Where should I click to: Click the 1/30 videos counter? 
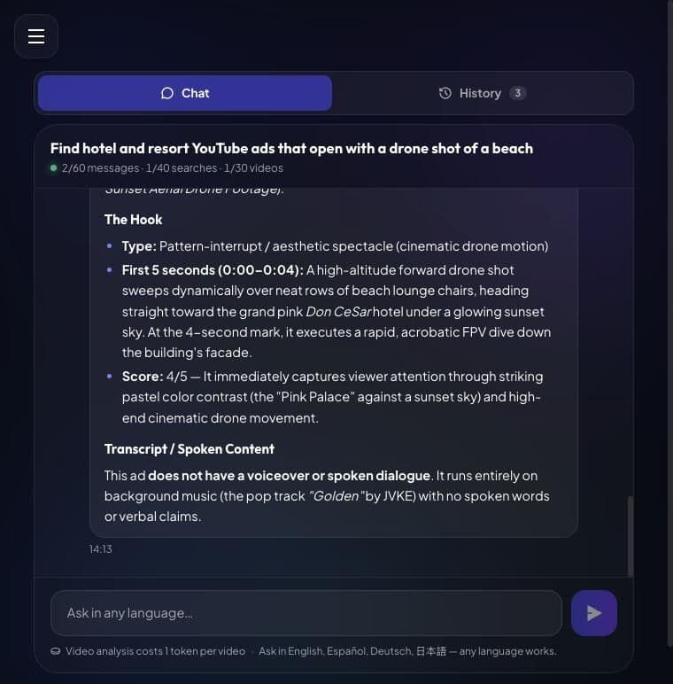[253, 168]
